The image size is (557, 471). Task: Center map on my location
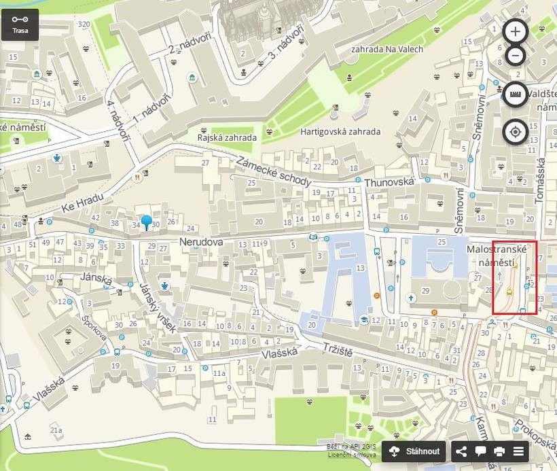[515, 133]
